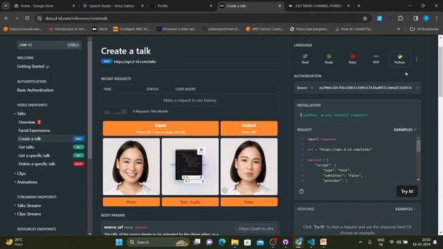The height and width of the screenshot is (249, 443).
Task: Open the Chrome profile avatar
Action: coord(426,19)
